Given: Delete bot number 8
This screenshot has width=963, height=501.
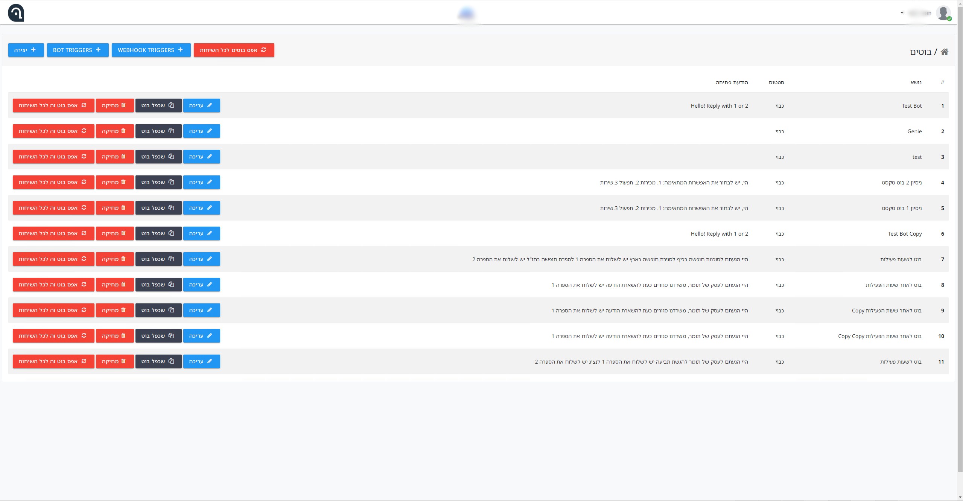Looking at the screenshot, I should pos(114,285).
